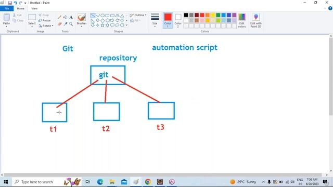The height and width of the screenshot is (187, 333).
Task: Select the Color picker eyedropper tool
Action: [x=65, y=24]
